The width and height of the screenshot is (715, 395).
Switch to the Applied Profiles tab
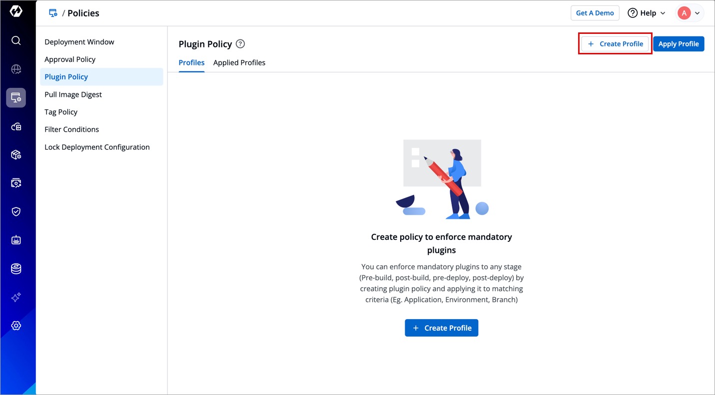coord(239,63)
